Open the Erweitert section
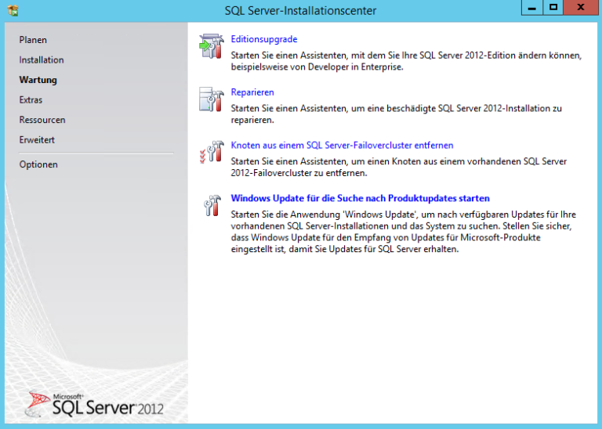This screenshot has height=429, width=602. point(37,139)
